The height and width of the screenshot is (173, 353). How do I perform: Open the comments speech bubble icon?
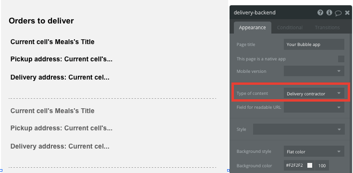(x=338, y=13)
